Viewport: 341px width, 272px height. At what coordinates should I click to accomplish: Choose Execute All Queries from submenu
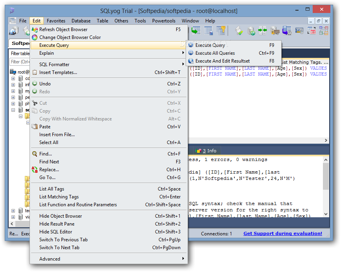[x=234, y=53]
